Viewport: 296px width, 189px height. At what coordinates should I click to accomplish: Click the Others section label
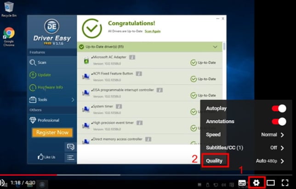coord(35,110)
